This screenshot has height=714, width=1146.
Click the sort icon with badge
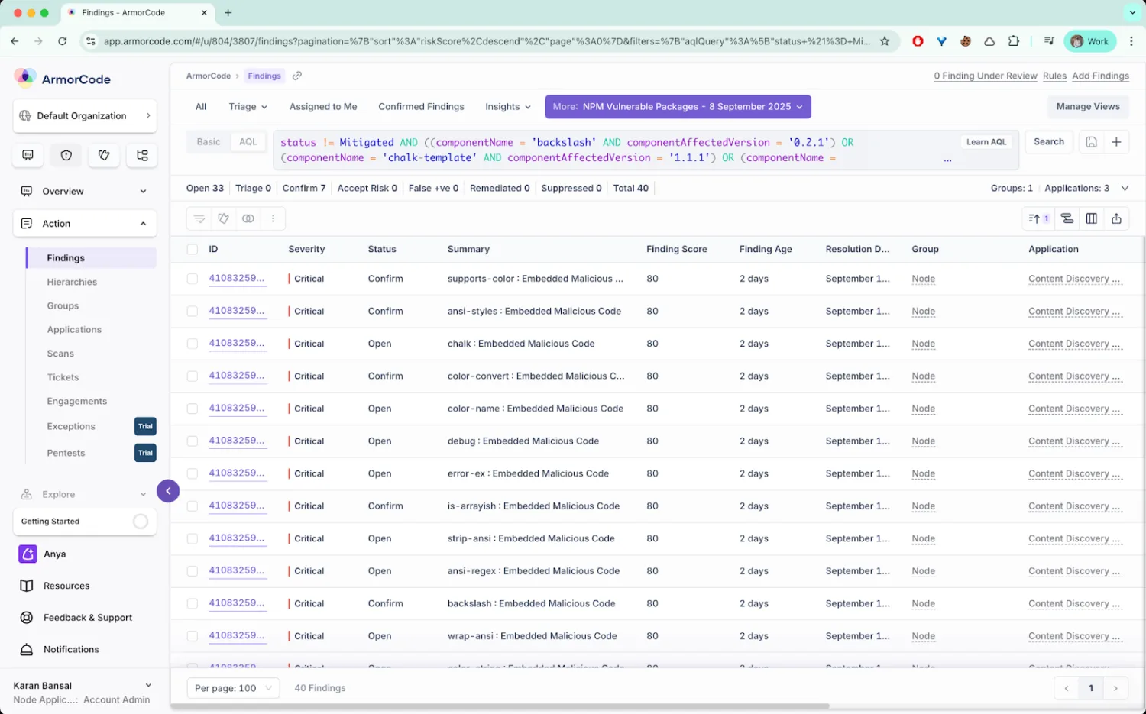(1038, 218)
